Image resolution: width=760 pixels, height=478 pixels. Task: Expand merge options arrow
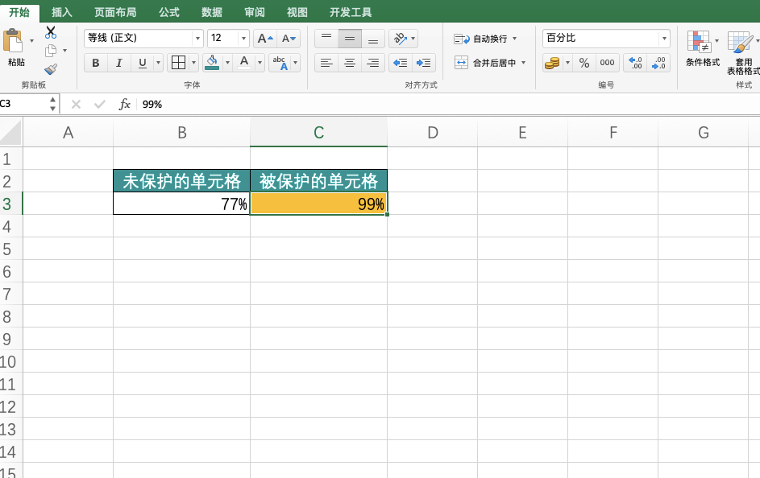click(x=524, y=63)
